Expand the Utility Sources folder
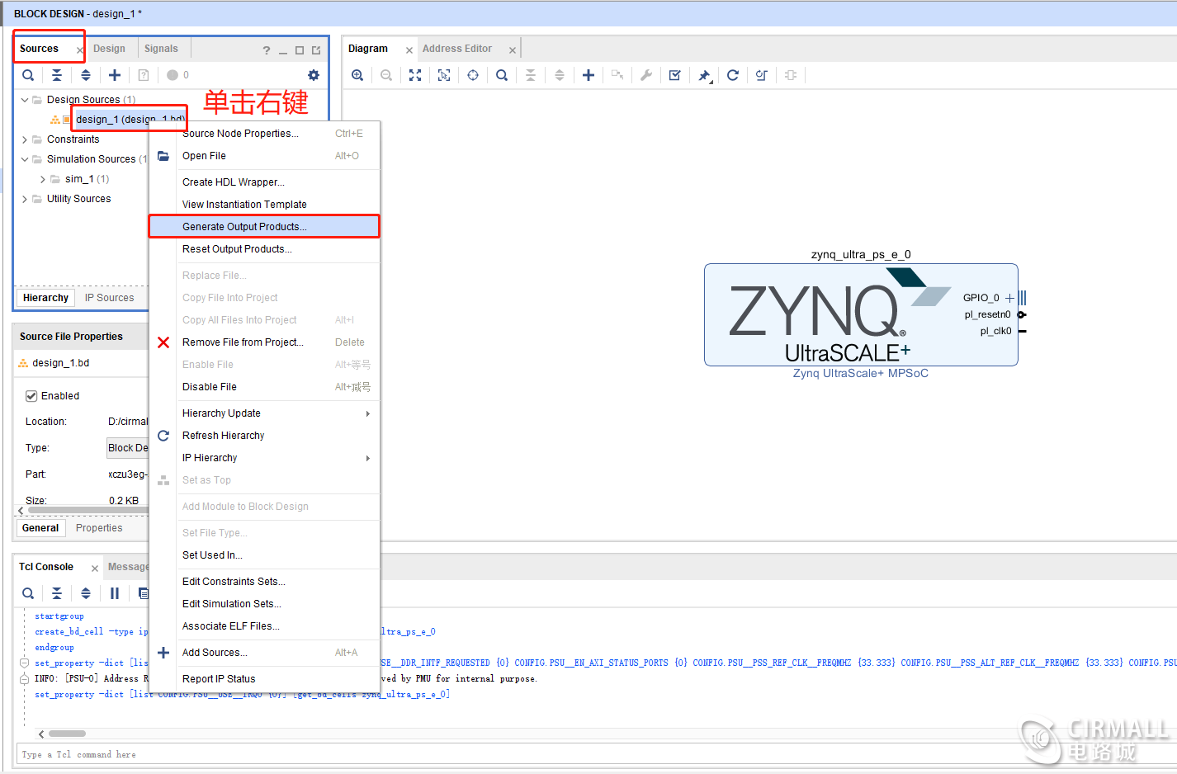 click(x=25, y=199)
